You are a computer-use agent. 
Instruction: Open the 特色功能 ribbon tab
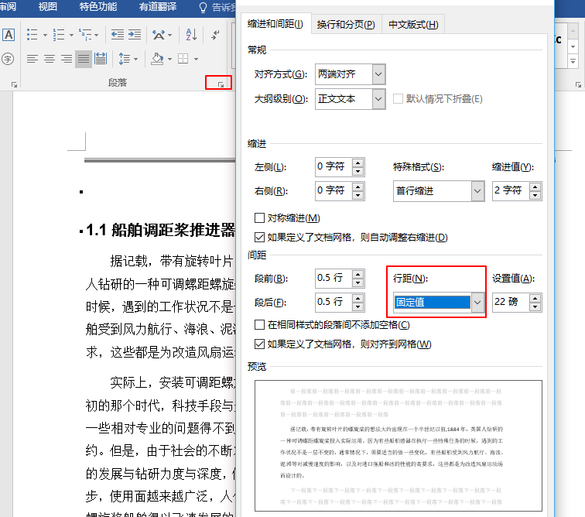pyautogui.click(x=98, y=7)
